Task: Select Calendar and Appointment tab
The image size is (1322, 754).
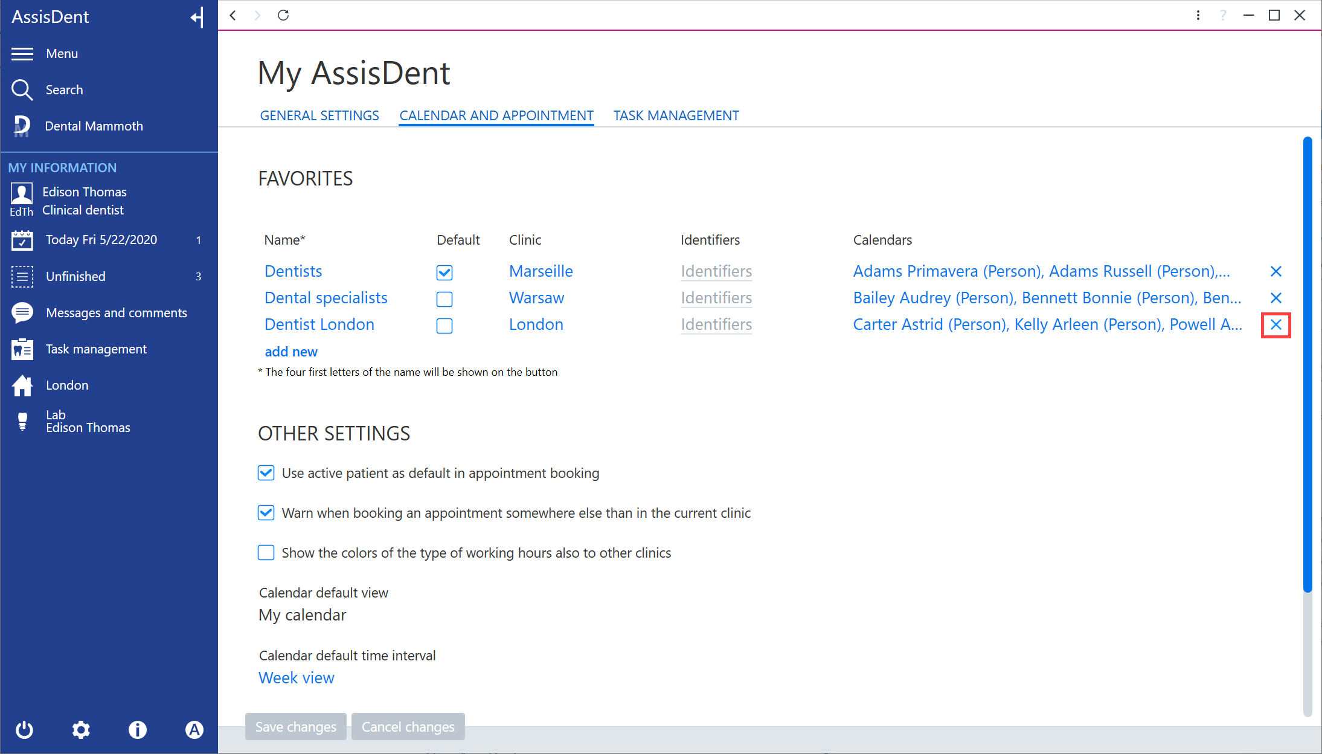Action: coord(496,115)
